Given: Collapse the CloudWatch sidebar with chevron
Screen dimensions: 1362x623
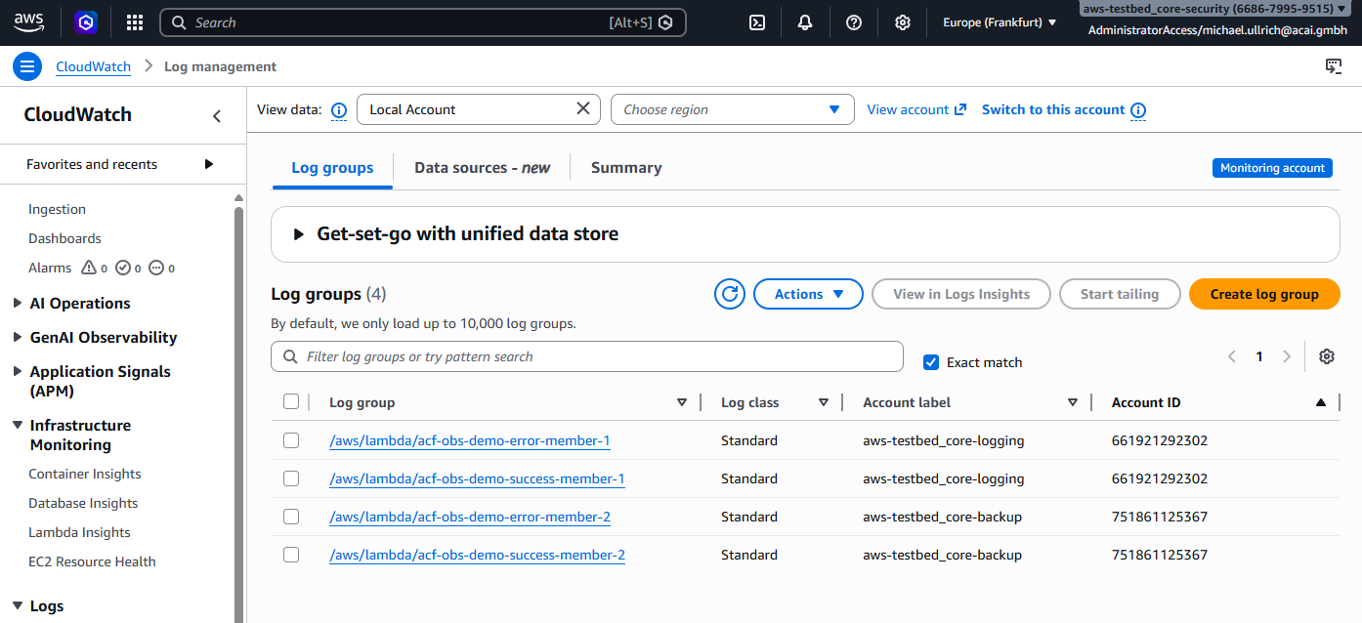Looking at the screenshot, I should (x=217, y=116).
